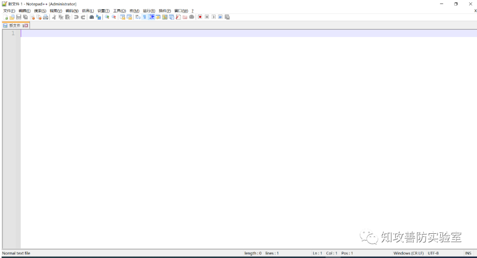Toggle show all characters pilcrow icon
This screenshot has width=477, height=258.
[144, 17]
